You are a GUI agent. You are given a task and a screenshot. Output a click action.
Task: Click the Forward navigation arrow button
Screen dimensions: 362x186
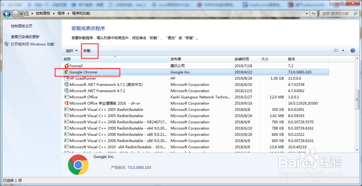[x=15, y=14]
